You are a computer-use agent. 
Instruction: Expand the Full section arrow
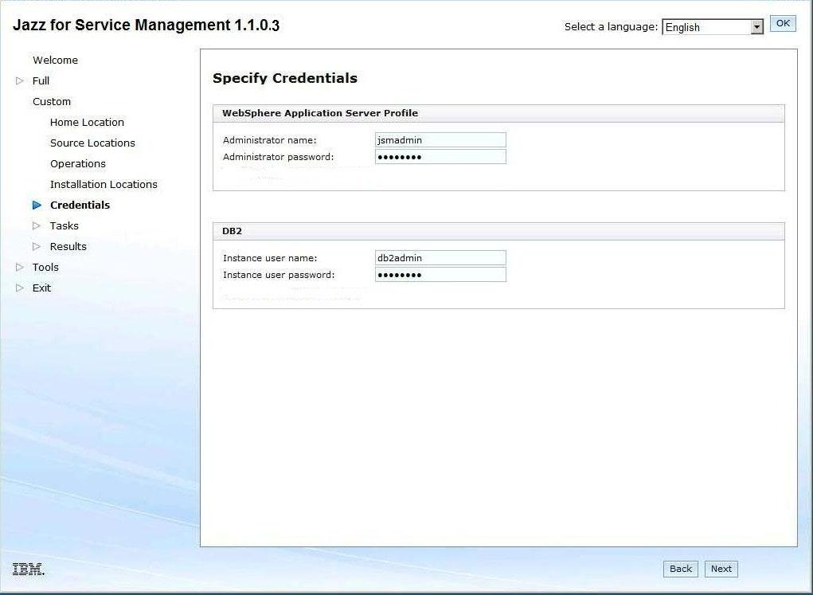tap(20, 81)
